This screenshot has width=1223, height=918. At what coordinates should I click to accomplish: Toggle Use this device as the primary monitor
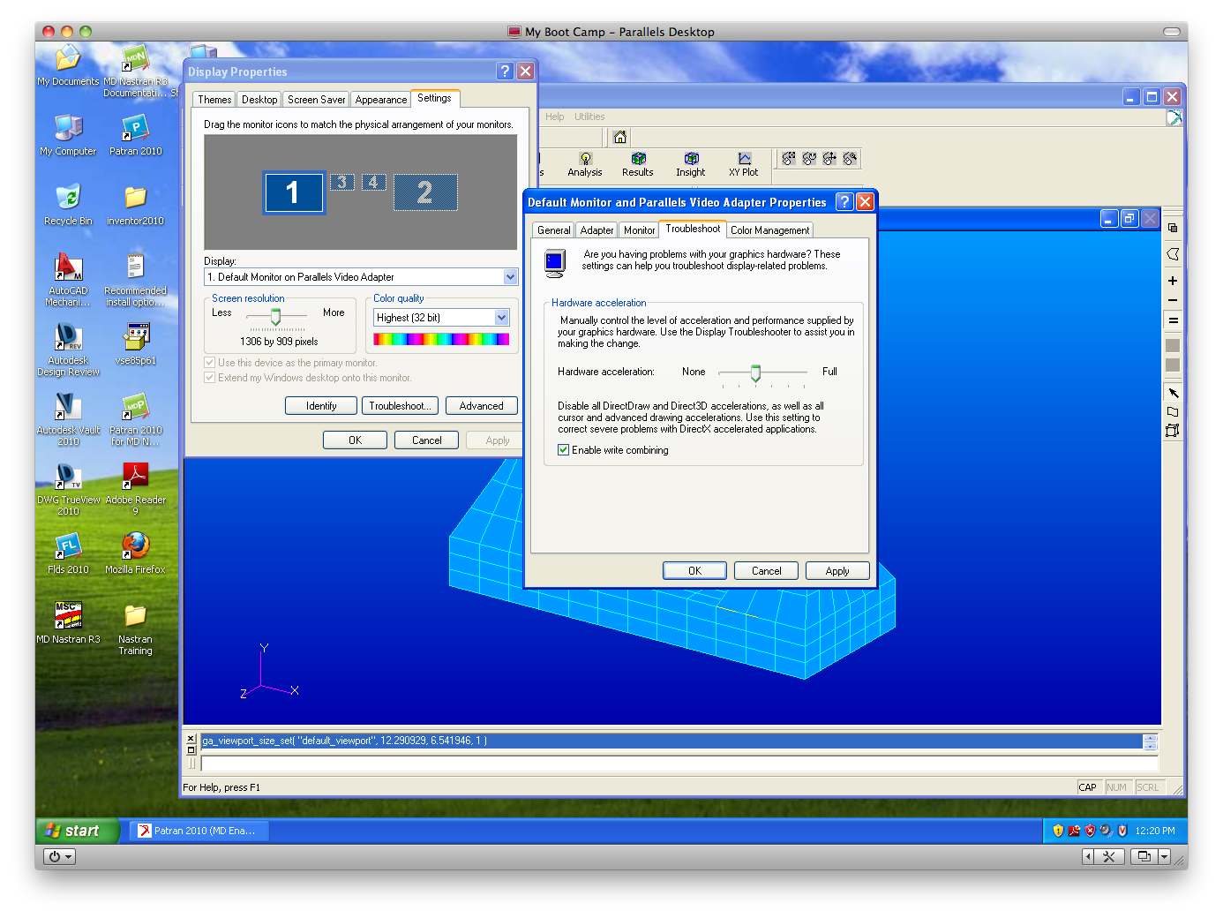point(210,363)
